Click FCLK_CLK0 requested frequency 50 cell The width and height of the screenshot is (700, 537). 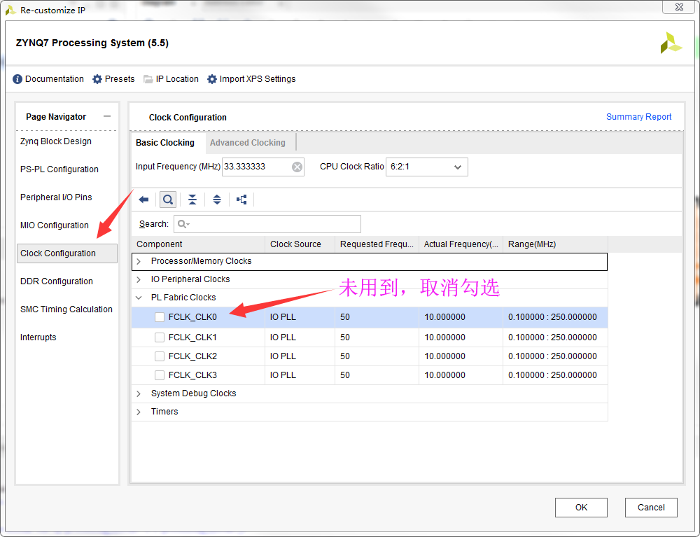[377, 317]
